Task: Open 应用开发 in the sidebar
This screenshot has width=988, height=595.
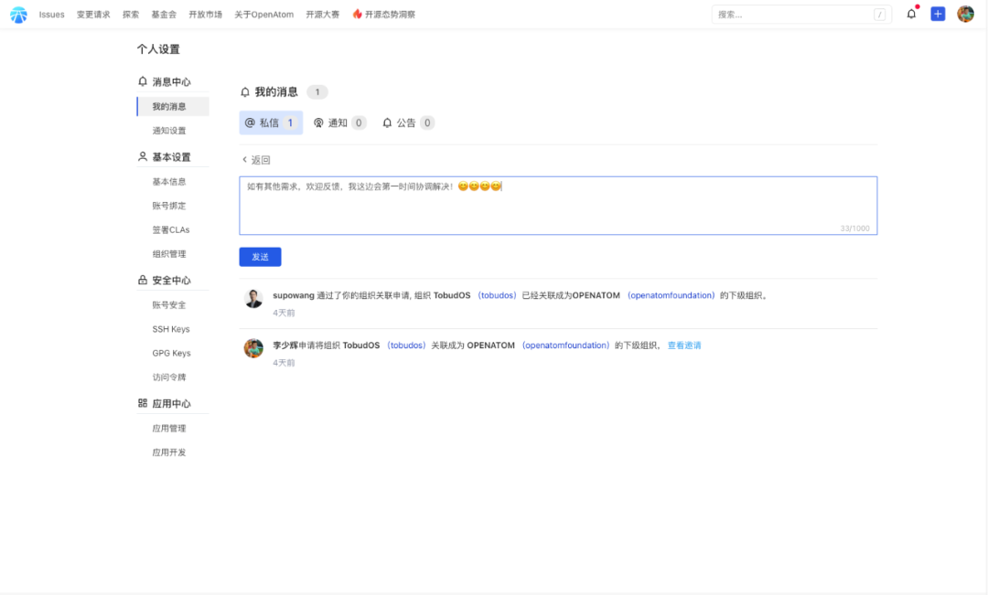Action: (x=169, y=452)
